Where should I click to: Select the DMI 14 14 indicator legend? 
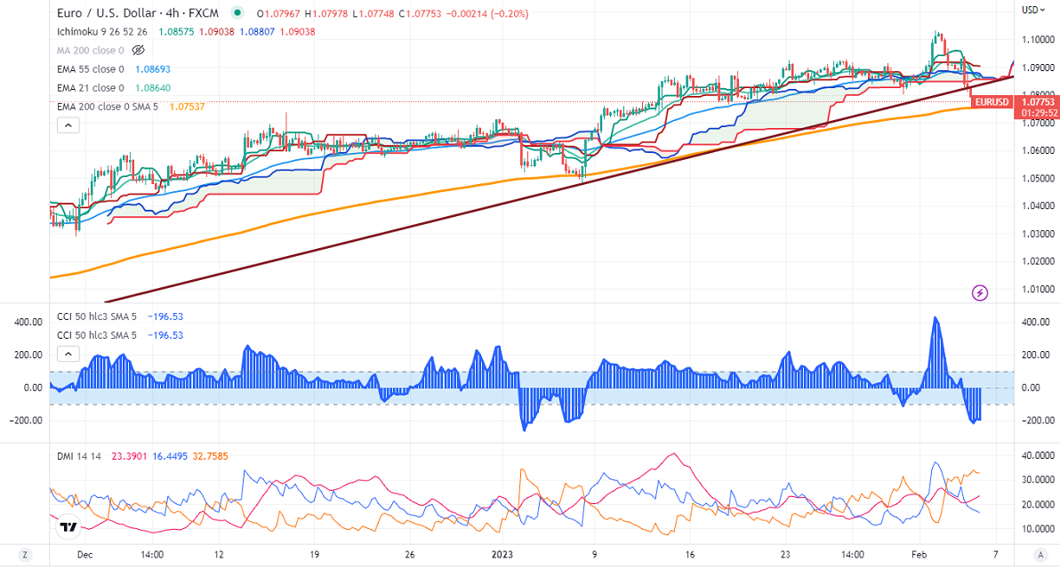tap(77, 456)
